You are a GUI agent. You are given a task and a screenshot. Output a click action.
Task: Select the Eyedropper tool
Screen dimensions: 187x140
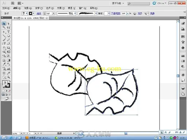click(x=4, y=64)
